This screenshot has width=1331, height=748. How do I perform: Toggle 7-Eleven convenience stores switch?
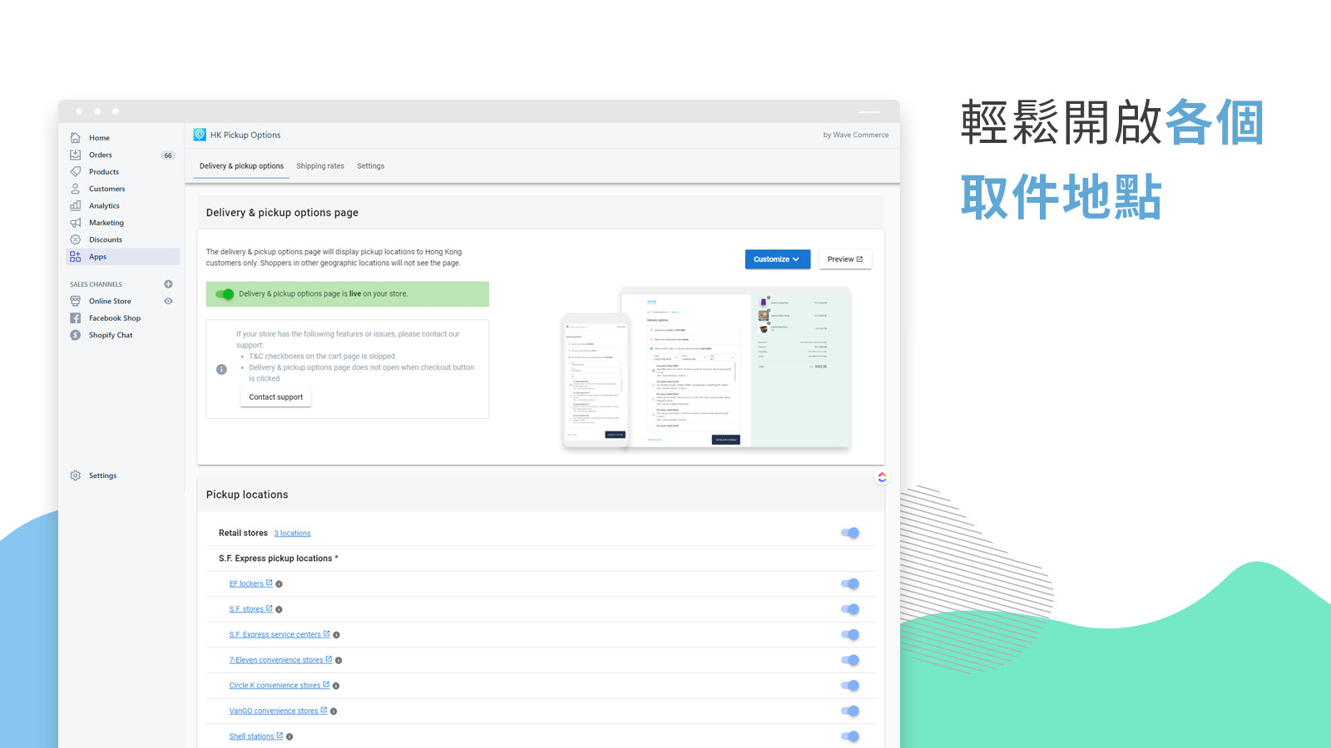click(x=850, y=660)
